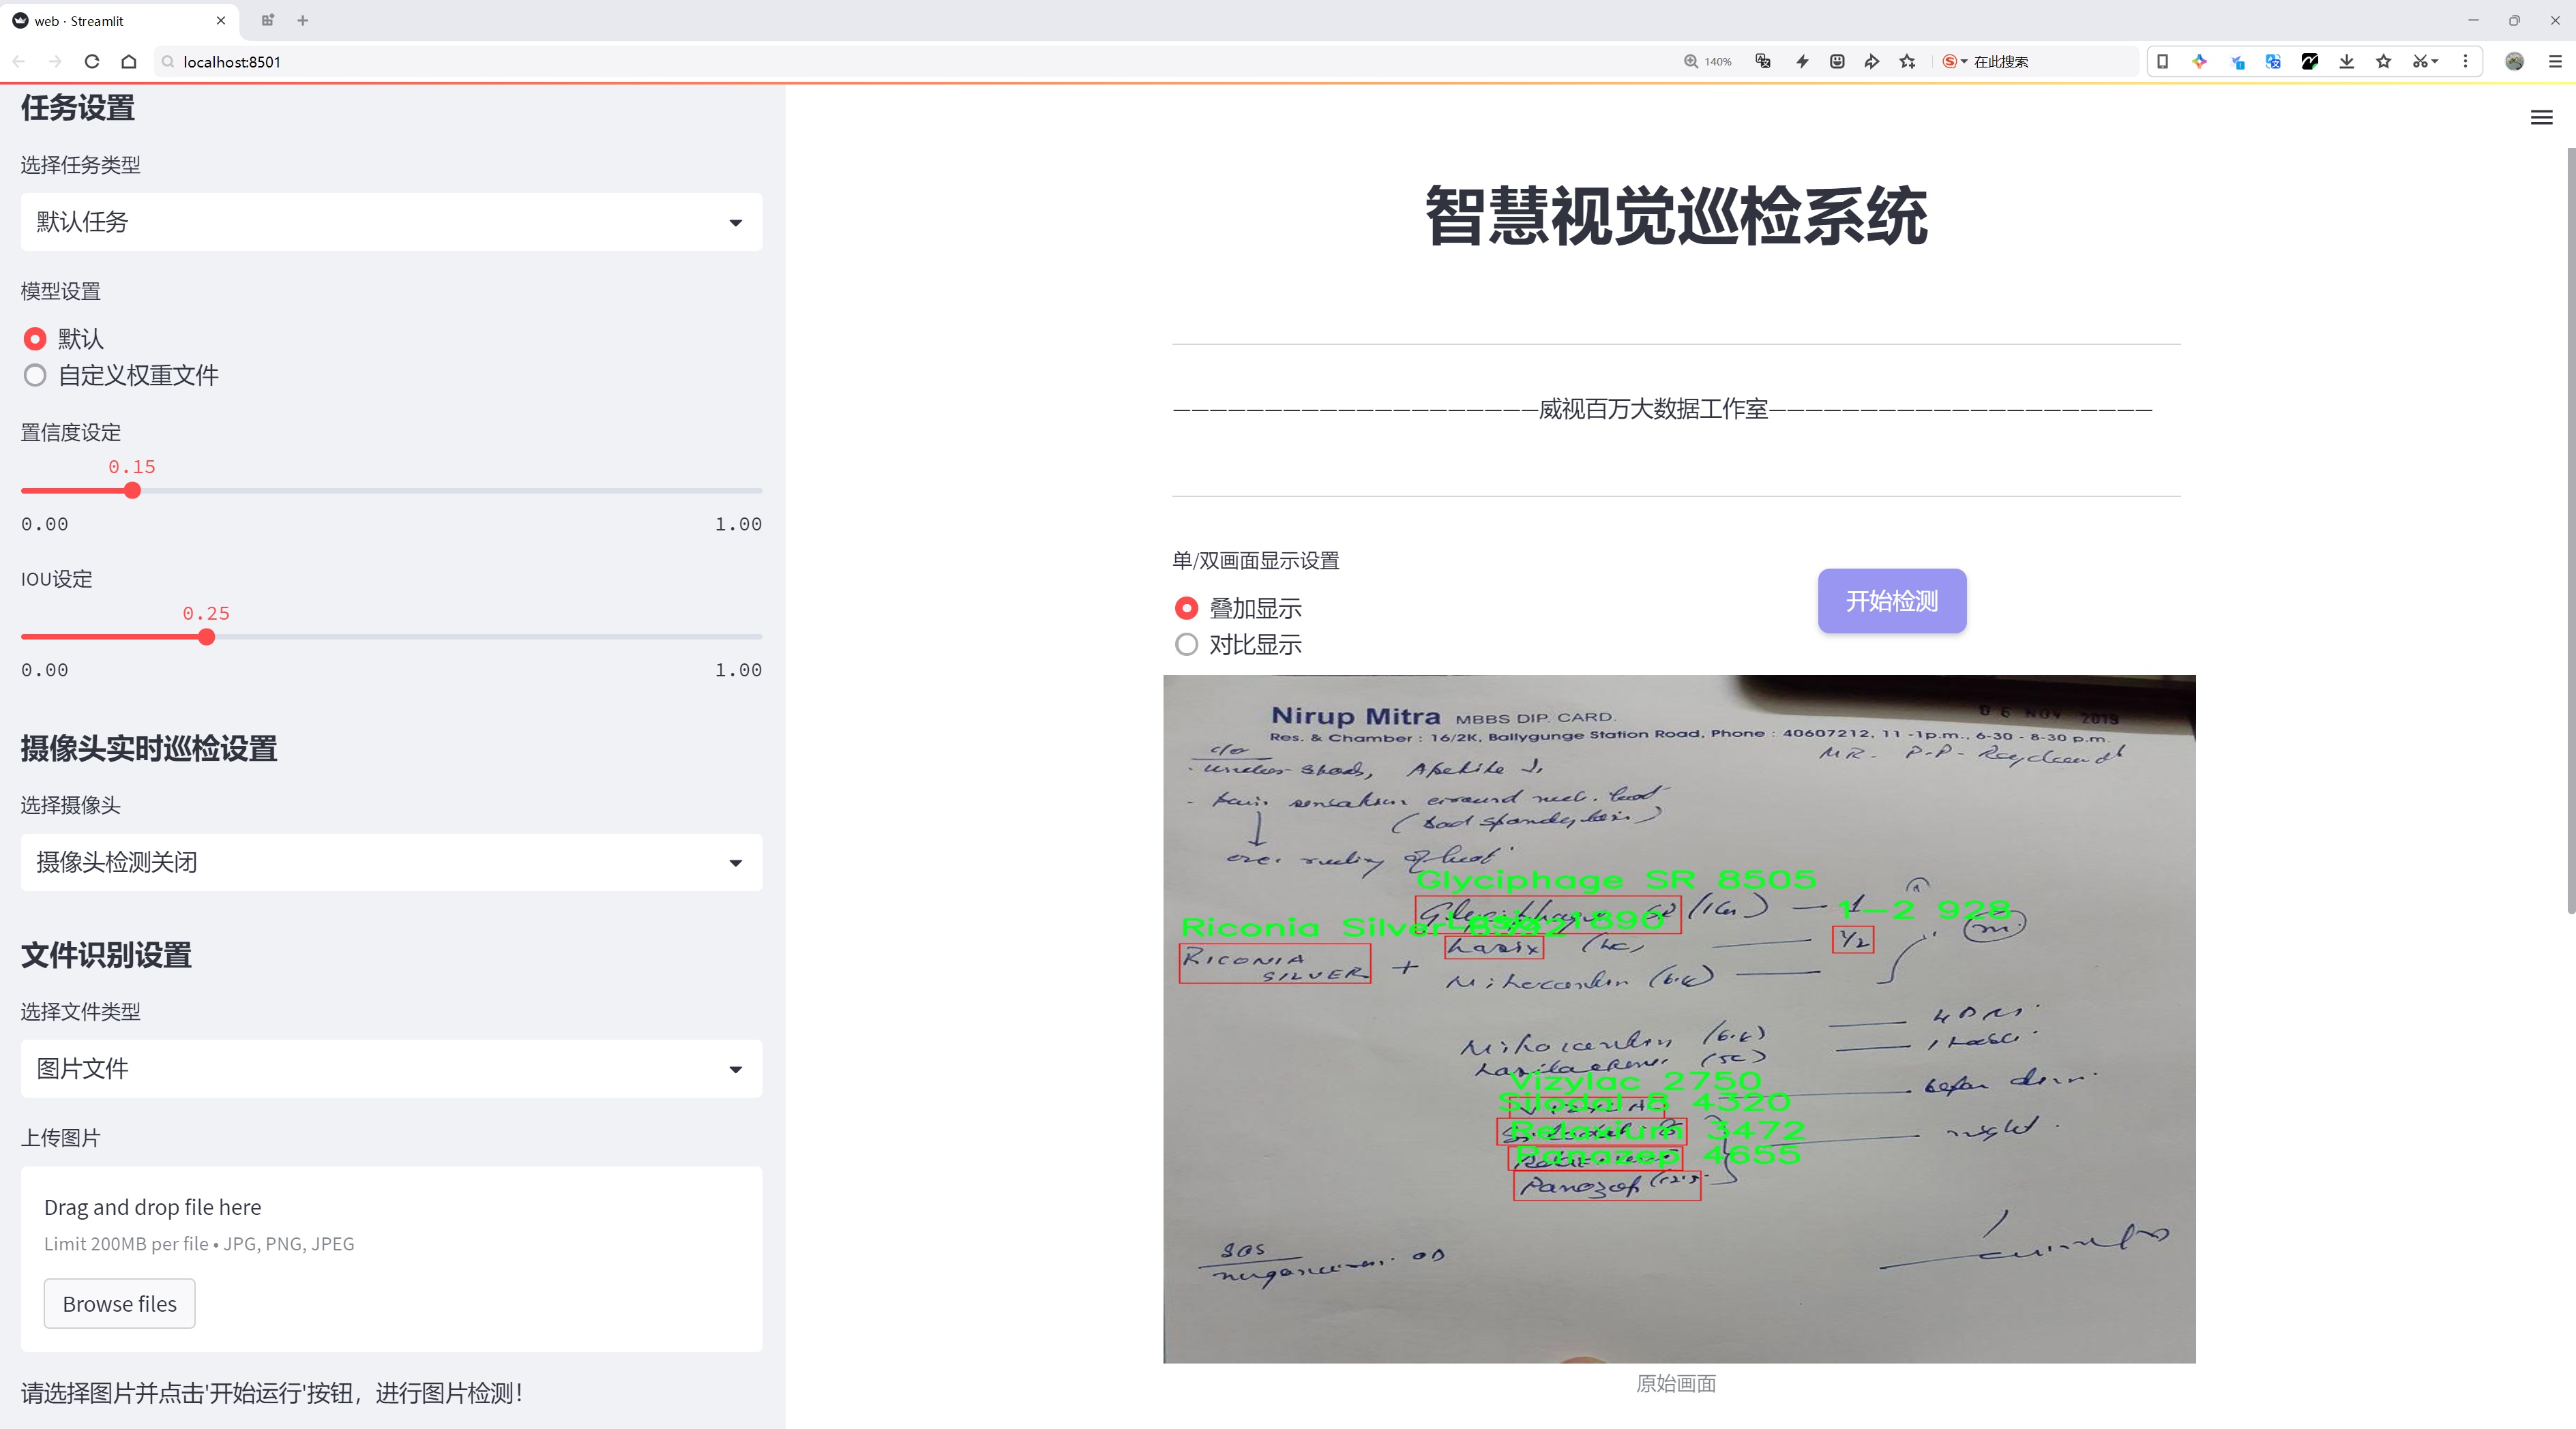This screenshot has width=2576, height=1429.
Task: Expand the 摄像头检测关闭 camera dropdown
Action: pos(391,862)
